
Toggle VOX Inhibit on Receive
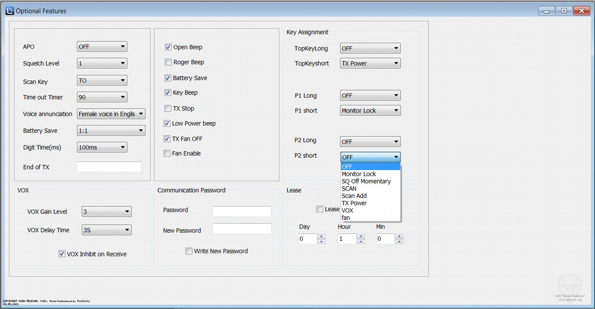click(62, 254)
